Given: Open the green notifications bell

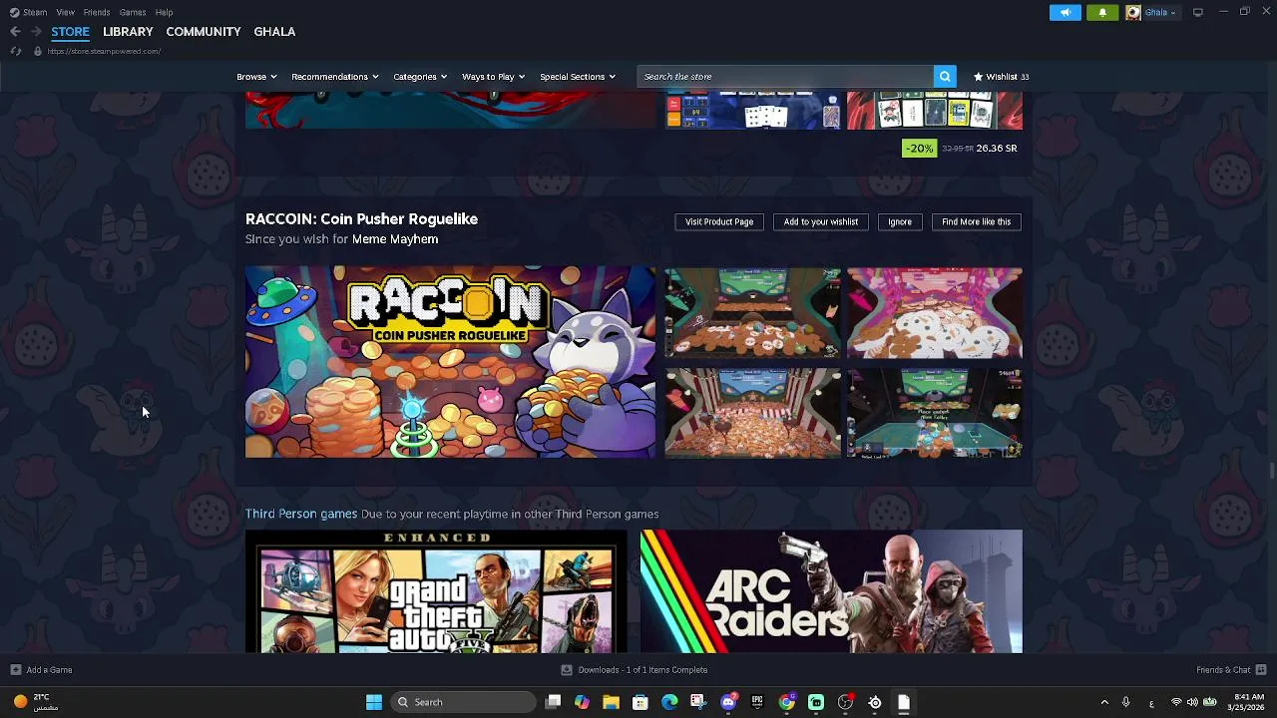Looking at the screenshot, I should point(1102,12).
